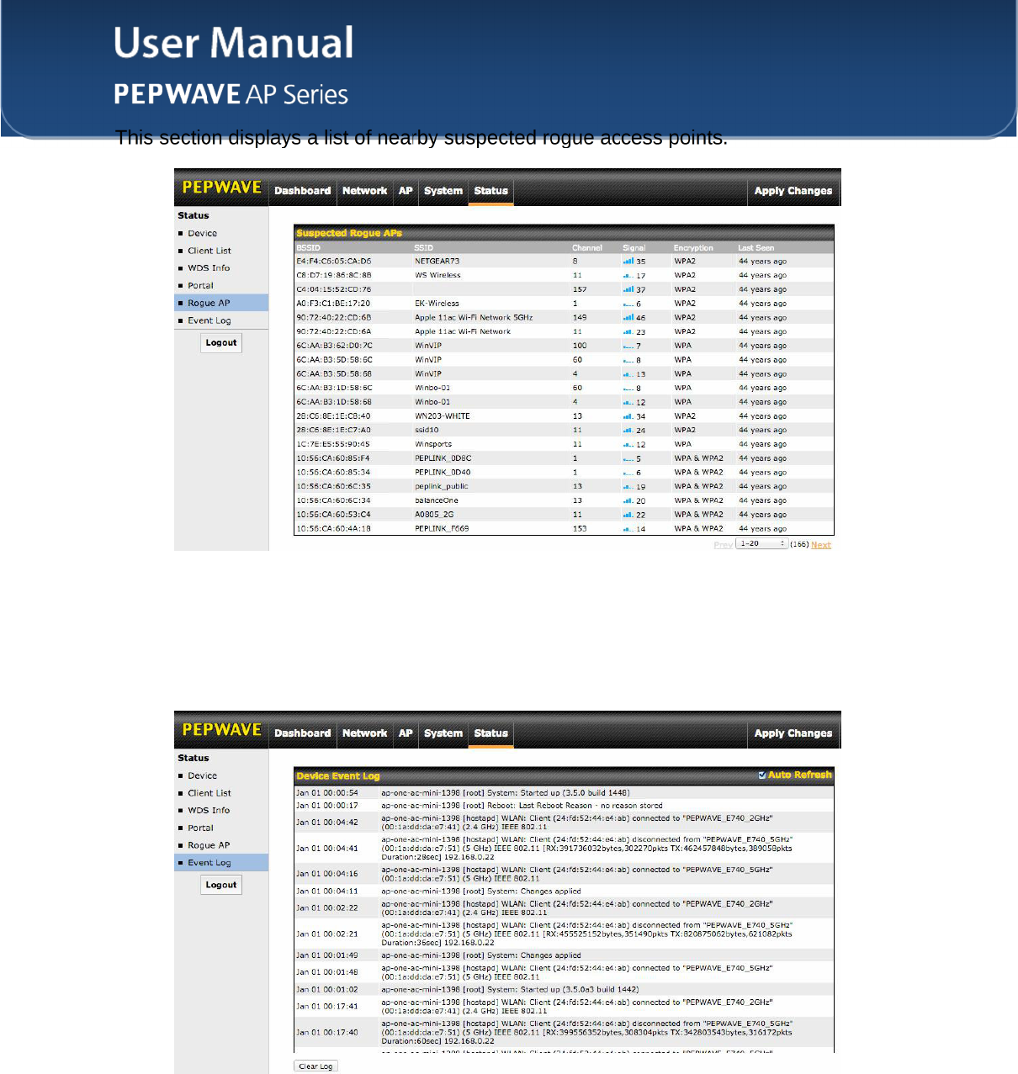The height and width of the screenshot is (1074, 1018).
Task: Click Apply Changes in Device Event Log screenshot
Action: click(793, 733)
